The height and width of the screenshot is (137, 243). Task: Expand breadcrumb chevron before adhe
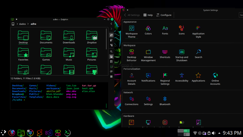click(28, 24)
